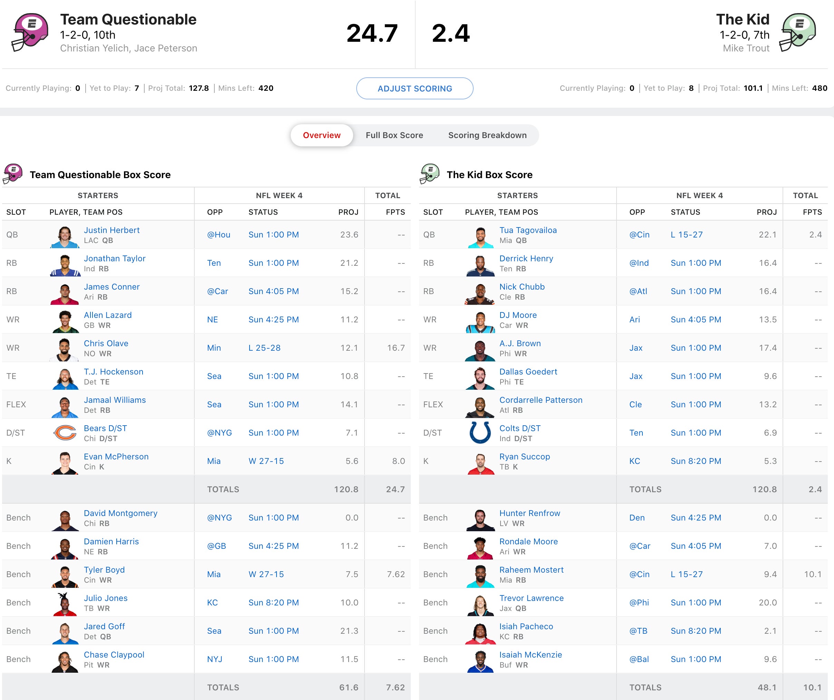Viewport: 834px width, 700px height.
Task: Open Tua Tagovailoa's player profile link
Action: (528, 230)
